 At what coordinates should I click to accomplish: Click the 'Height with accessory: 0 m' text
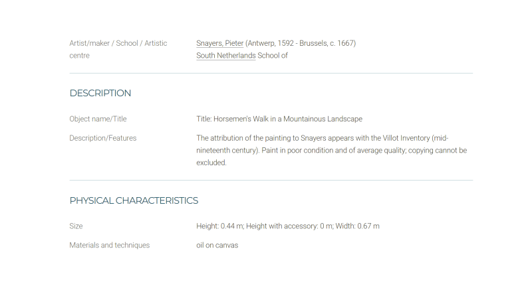click(289, 226)
